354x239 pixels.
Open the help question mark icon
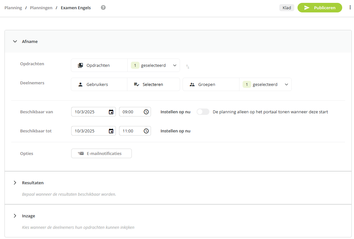coord(103,8)
